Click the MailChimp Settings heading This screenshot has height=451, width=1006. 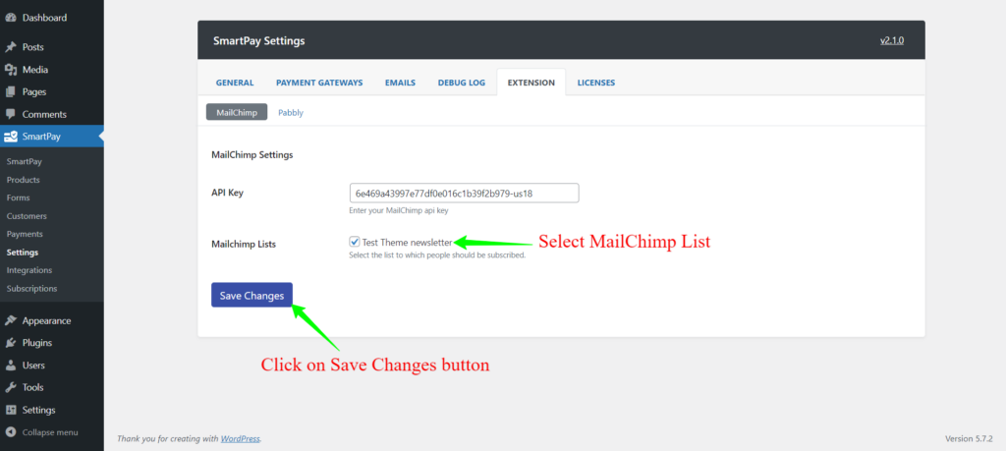click(x=252, y=154)
